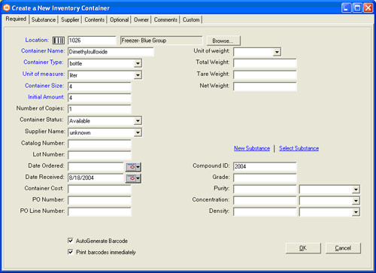Image resolution: width=376 pixels, height=273 pixels.
Task: Click the Catalog Number field
Action: (x=99, y=144)
